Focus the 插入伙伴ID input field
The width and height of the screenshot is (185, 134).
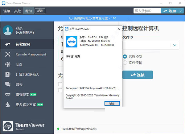pos(147,11)
